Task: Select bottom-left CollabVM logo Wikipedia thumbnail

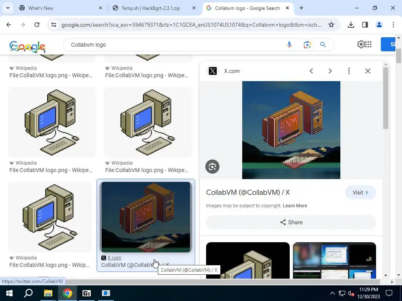Action: [x=50, y=217]
